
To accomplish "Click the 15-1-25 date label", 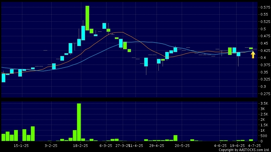I will (x=21, y=146).
